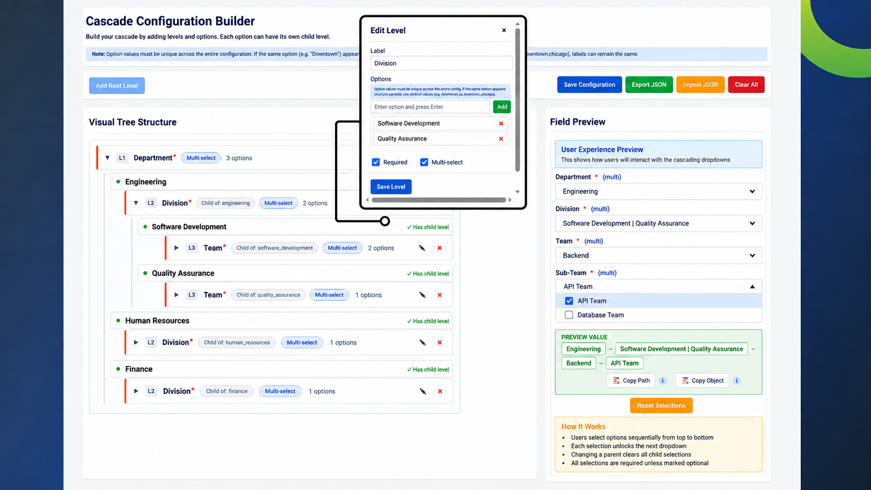The height and width of the screenshot is (490, 871).
Task: Collapse the L1 Department level
Action: [x=107, y=158]
